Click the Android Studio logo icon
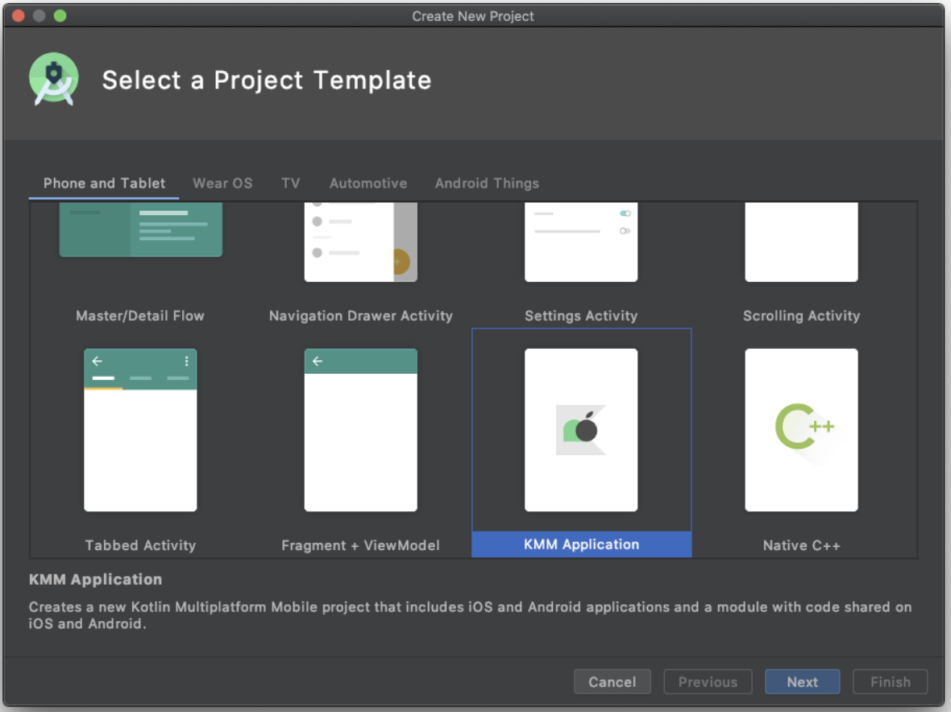The height and width of the screenshot is (712, 951). tap(54, 80)
